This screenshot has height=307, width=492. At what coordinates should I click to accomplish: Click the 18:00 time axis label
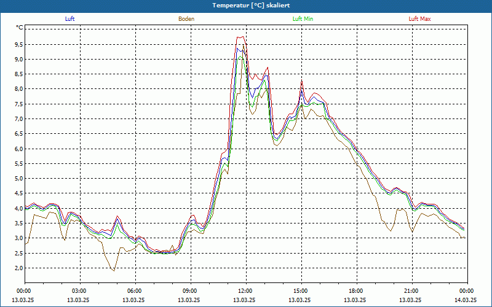coord(357,291)
